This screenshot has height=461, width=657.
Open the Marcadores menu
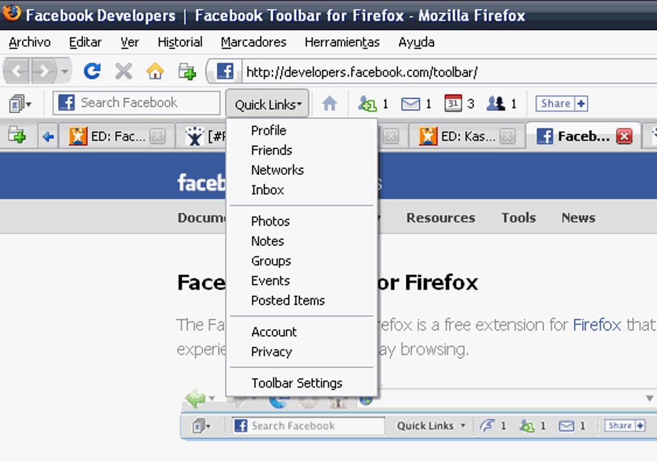pyautogui.click(x=254, y=42)
